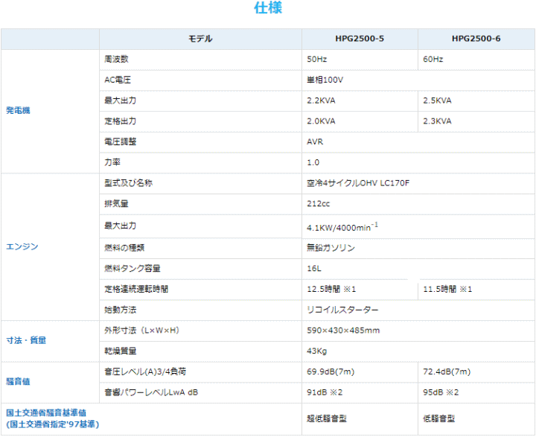
Task: Select the エンジン category cell
Action: 50,246
